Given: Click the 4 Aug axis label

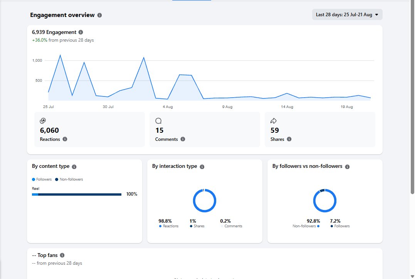Looking at the screenshot, I should 168,107.
